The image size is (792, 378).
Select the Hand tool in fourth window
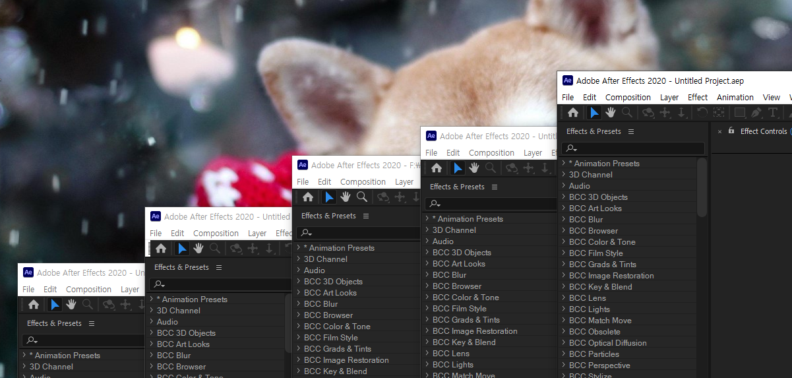474,168
